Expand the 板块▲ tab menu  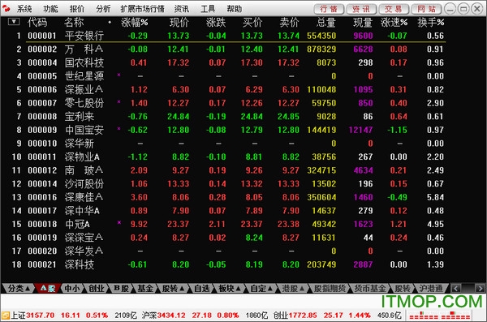tap(230, 289)
